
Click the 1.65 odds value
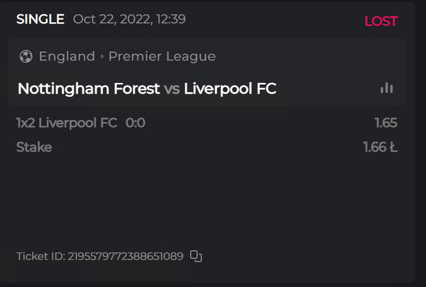[386, 123]
